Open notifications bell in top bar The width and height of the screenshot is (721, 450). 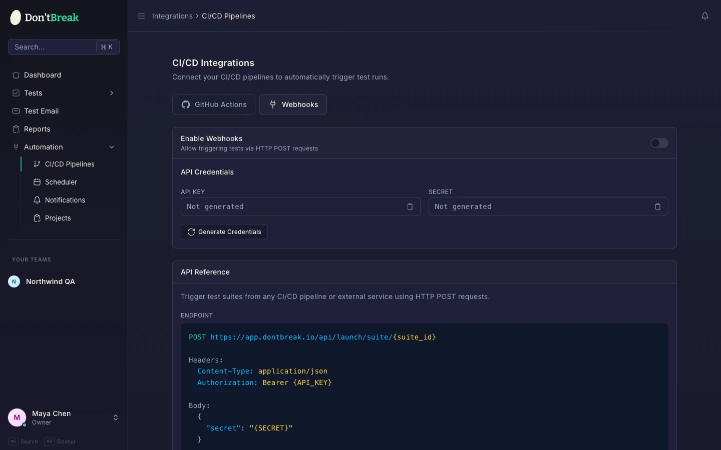(705, 16)
